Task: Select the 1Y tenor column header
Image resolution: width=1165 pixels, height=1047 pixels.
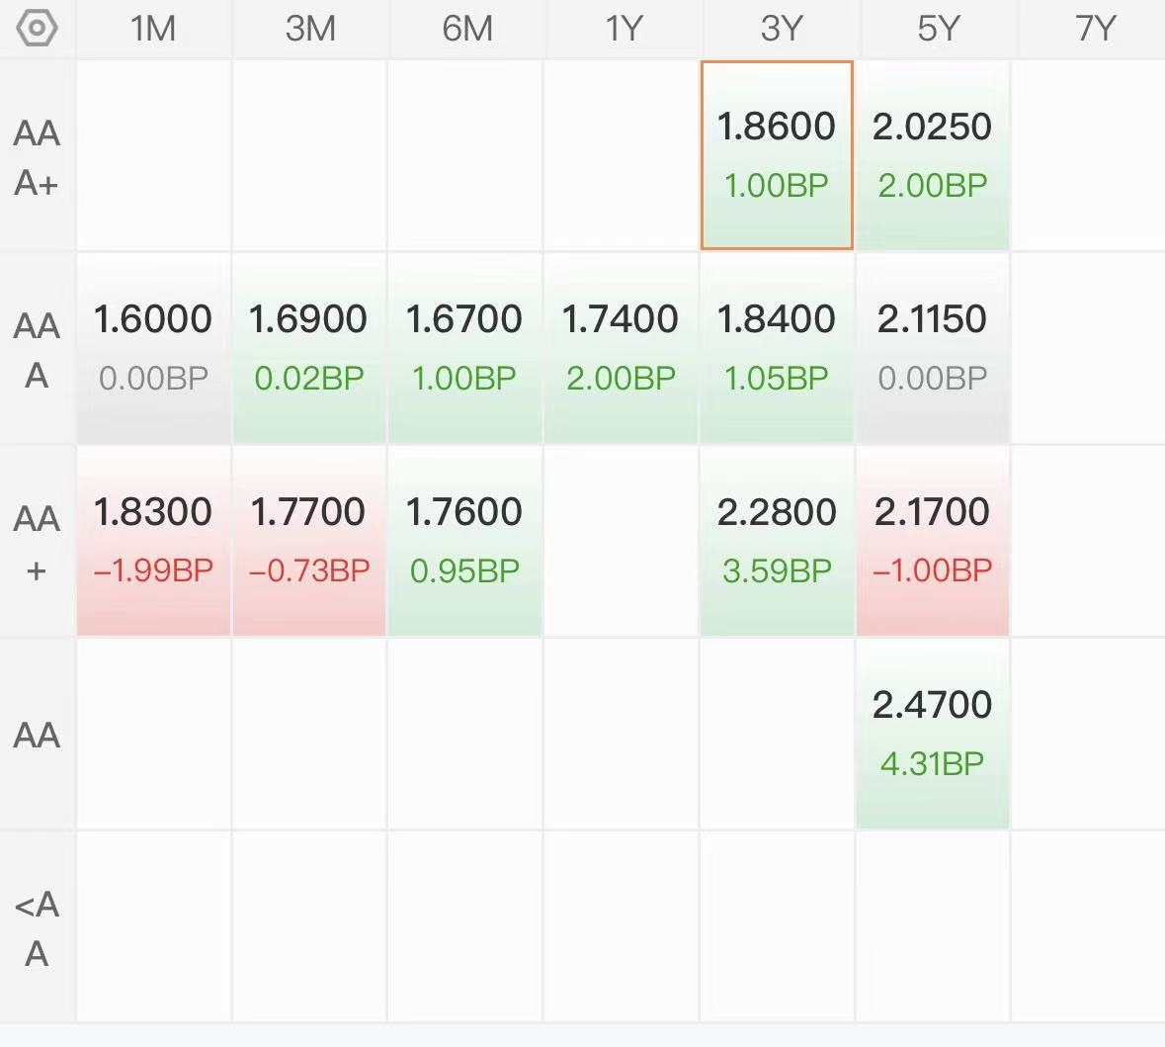Action: pos(623,29)
